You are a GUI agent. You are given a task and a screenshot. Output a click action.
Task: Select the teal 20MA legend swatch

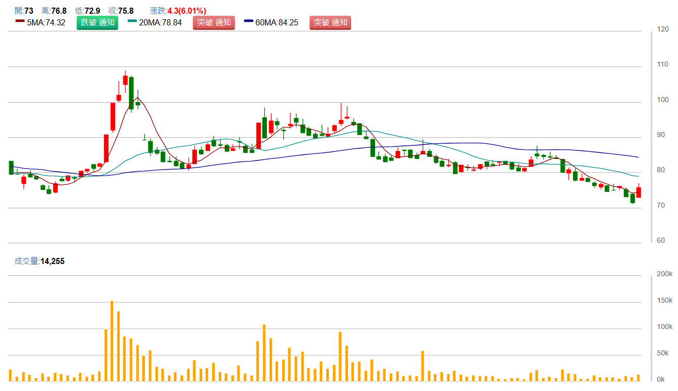point(132,21)
